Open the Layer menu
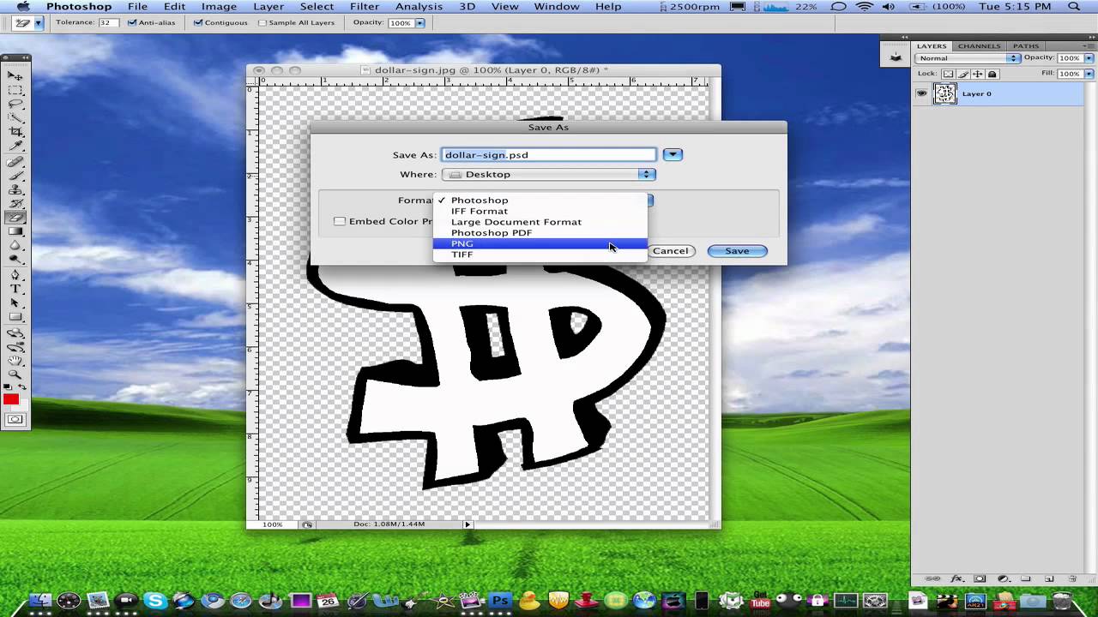1098x617 pixels. point(268,7)
